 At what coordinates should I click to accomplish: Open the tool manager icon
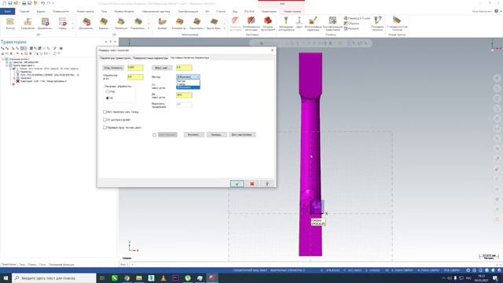pos(286,23)
